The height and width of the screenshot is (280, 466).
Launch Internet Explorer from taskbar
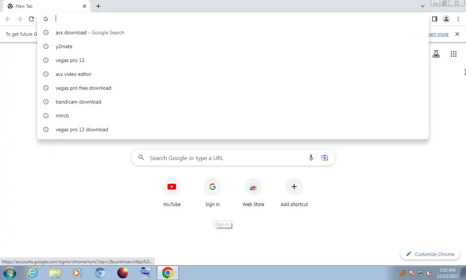(x=33, y=273)
